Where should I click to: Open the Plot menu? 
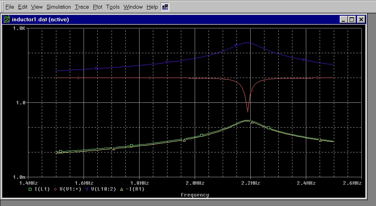[97, 7]
